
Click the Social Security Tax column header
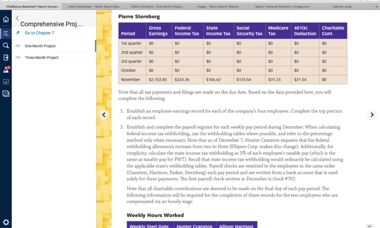coord(250,31)
